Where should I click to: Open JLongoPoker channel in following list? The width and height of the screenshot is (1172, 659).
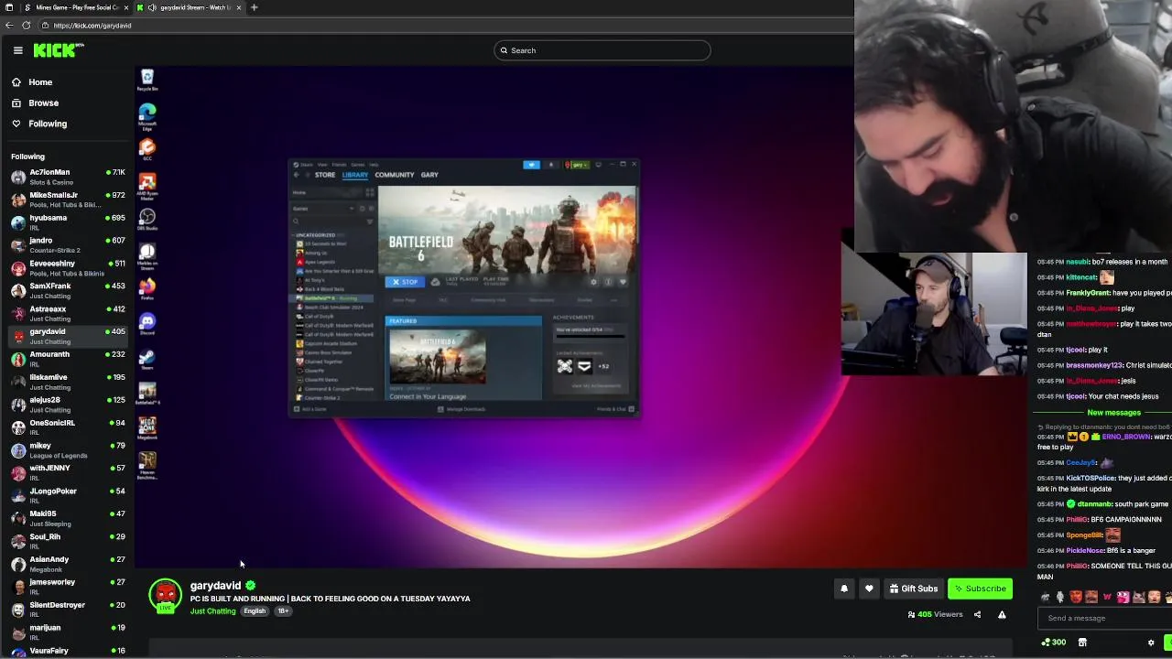coord(68,496)
